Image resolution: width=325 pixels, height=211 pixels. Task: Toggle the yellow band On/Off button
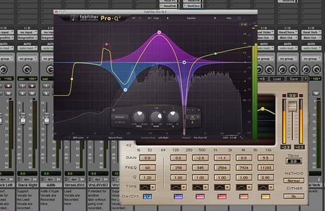click(266, 196)
